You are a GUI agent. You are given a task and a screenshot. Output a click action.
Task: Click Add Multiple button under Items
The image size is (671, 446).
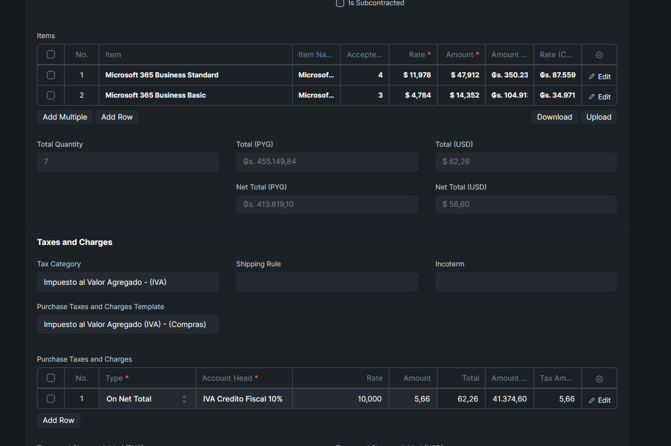[x=65, y=117]
